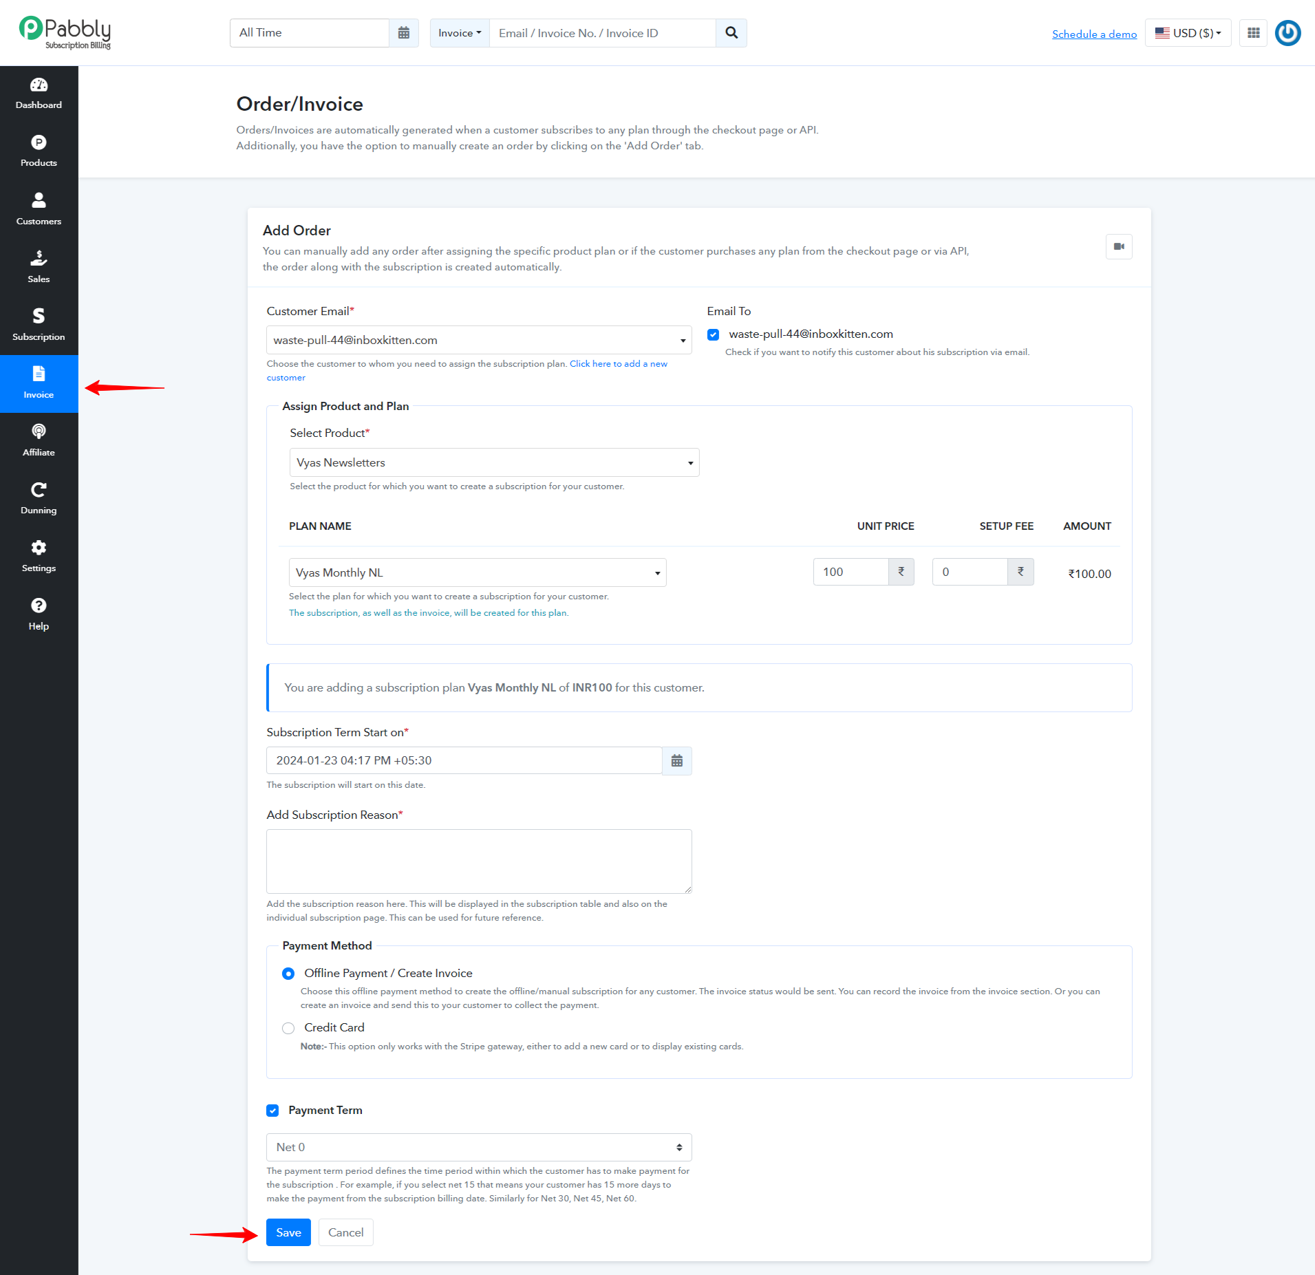Viewport: 1315px width, 1275px height.
Task: Click the AMOUNT column header
Action: (x=1087, y=526)
